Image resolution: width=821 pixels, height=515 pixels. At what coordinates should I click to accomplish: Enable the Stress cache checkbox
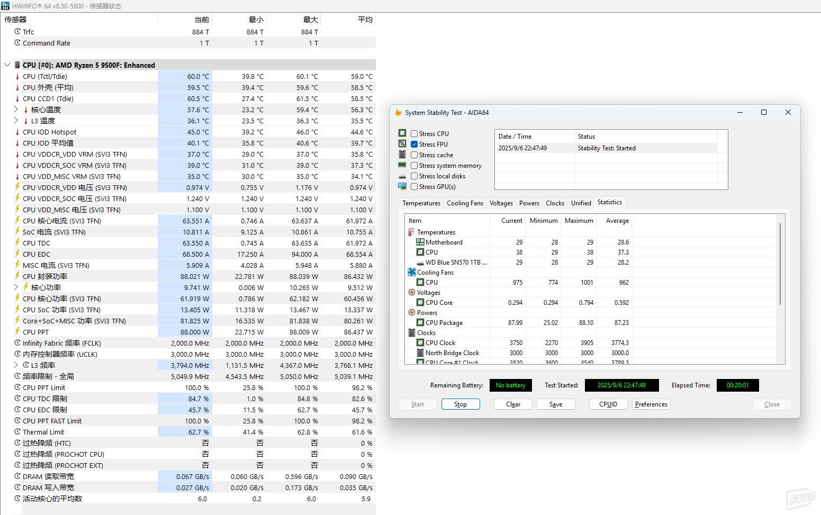point(414,155)
